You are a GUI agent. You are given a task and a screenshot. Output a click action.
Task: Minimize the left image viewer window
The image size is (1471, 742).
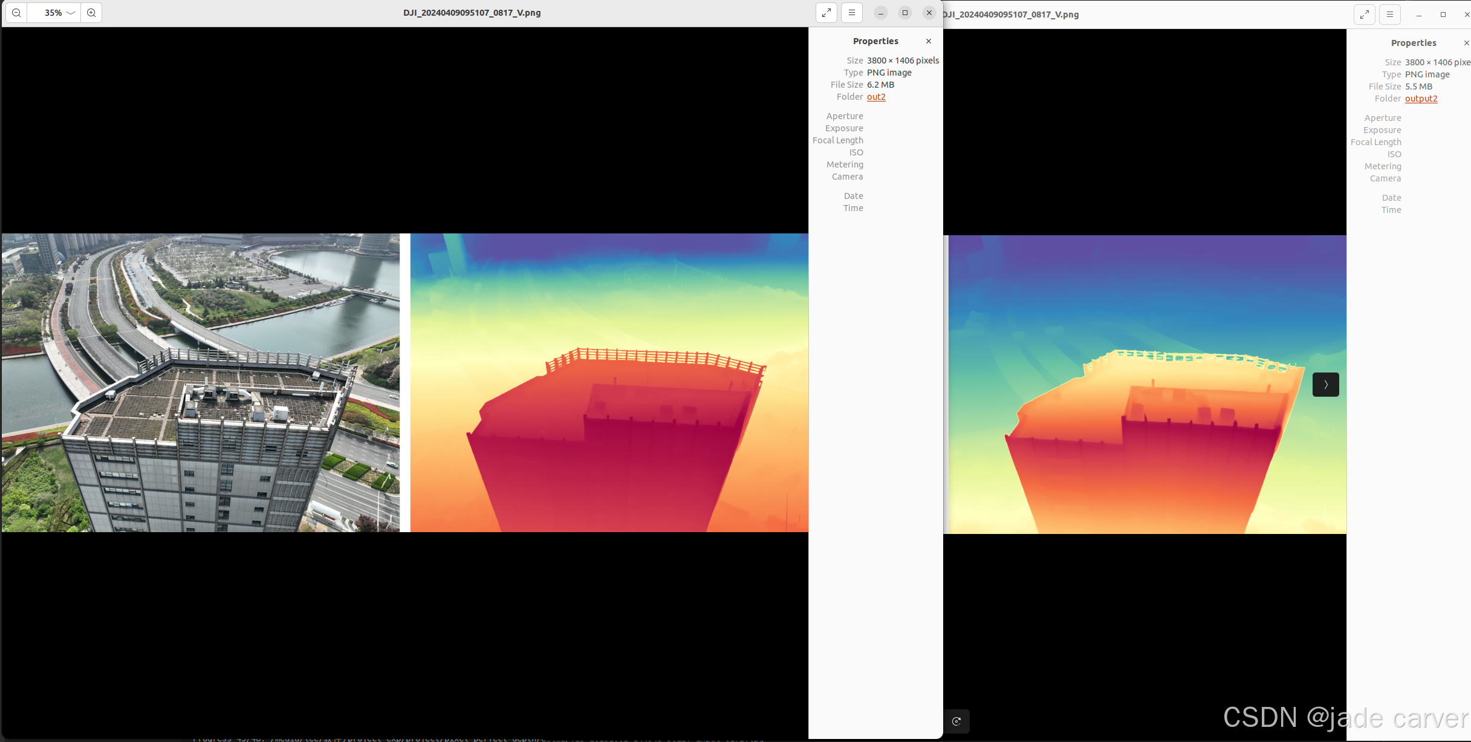tap(880, 13)
